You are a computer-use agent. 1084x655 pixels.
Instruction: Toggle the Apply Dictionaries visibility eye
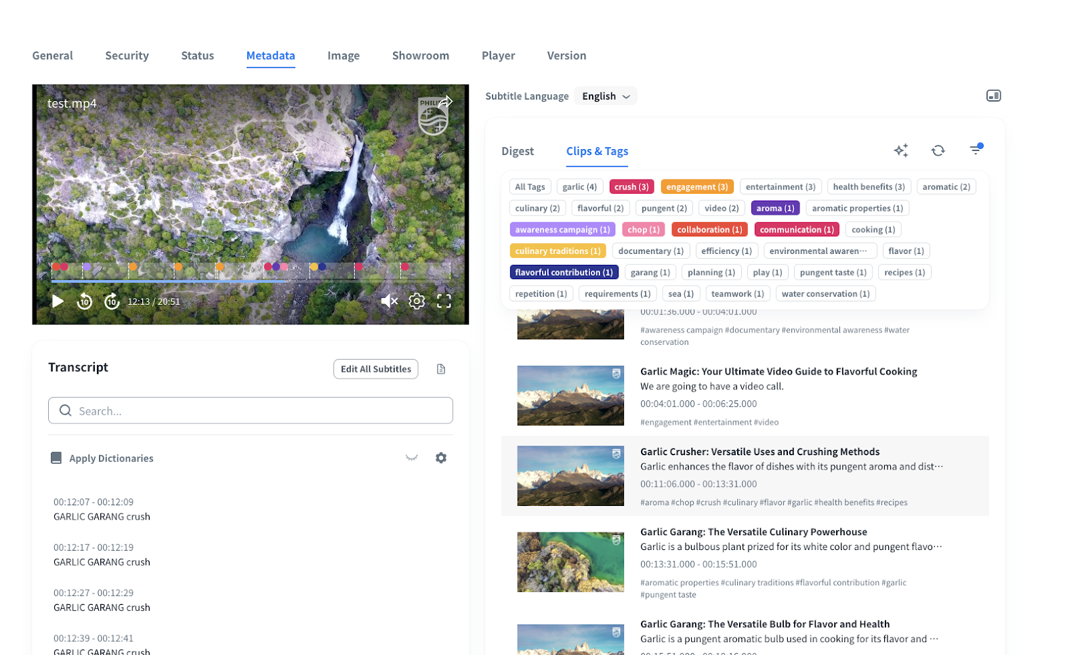coord(411,458)
